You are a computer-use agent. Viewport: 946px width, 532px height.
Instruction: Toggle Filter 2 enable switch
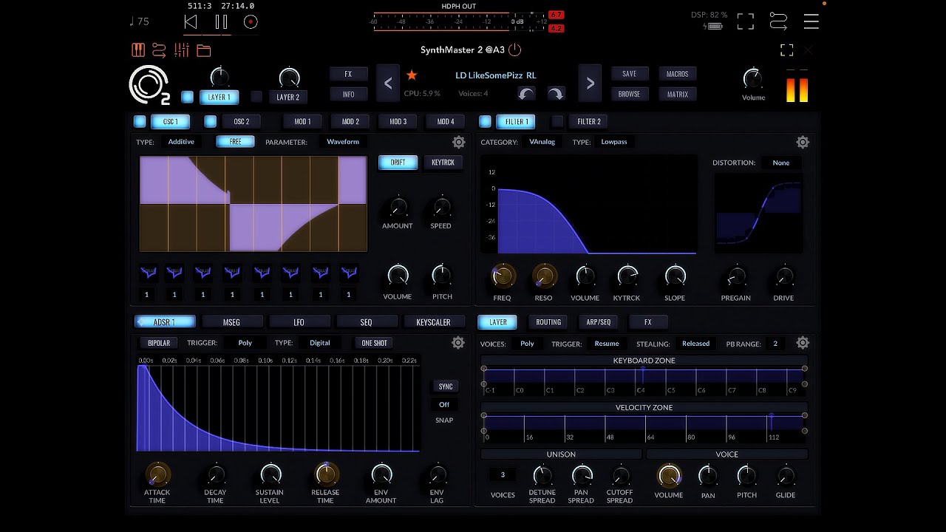[x=558, y=121]
